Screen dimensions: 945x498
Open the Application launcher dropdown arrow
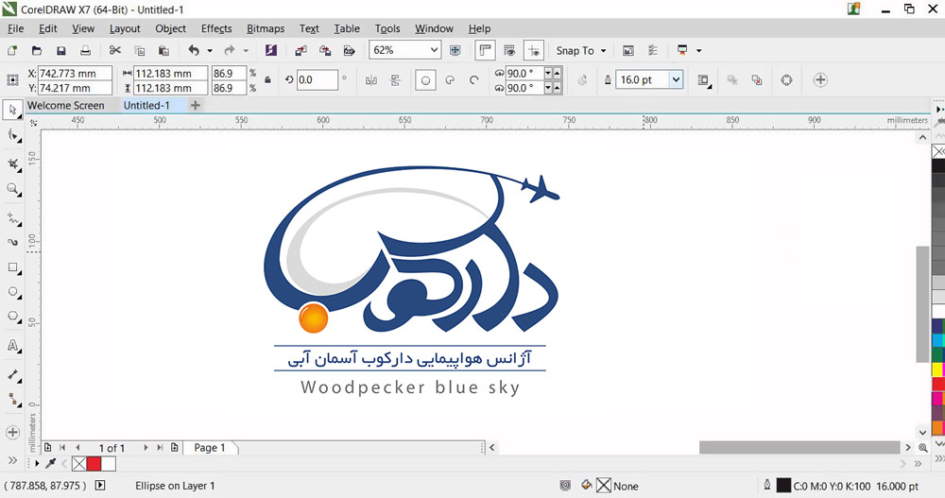point(699,51)
